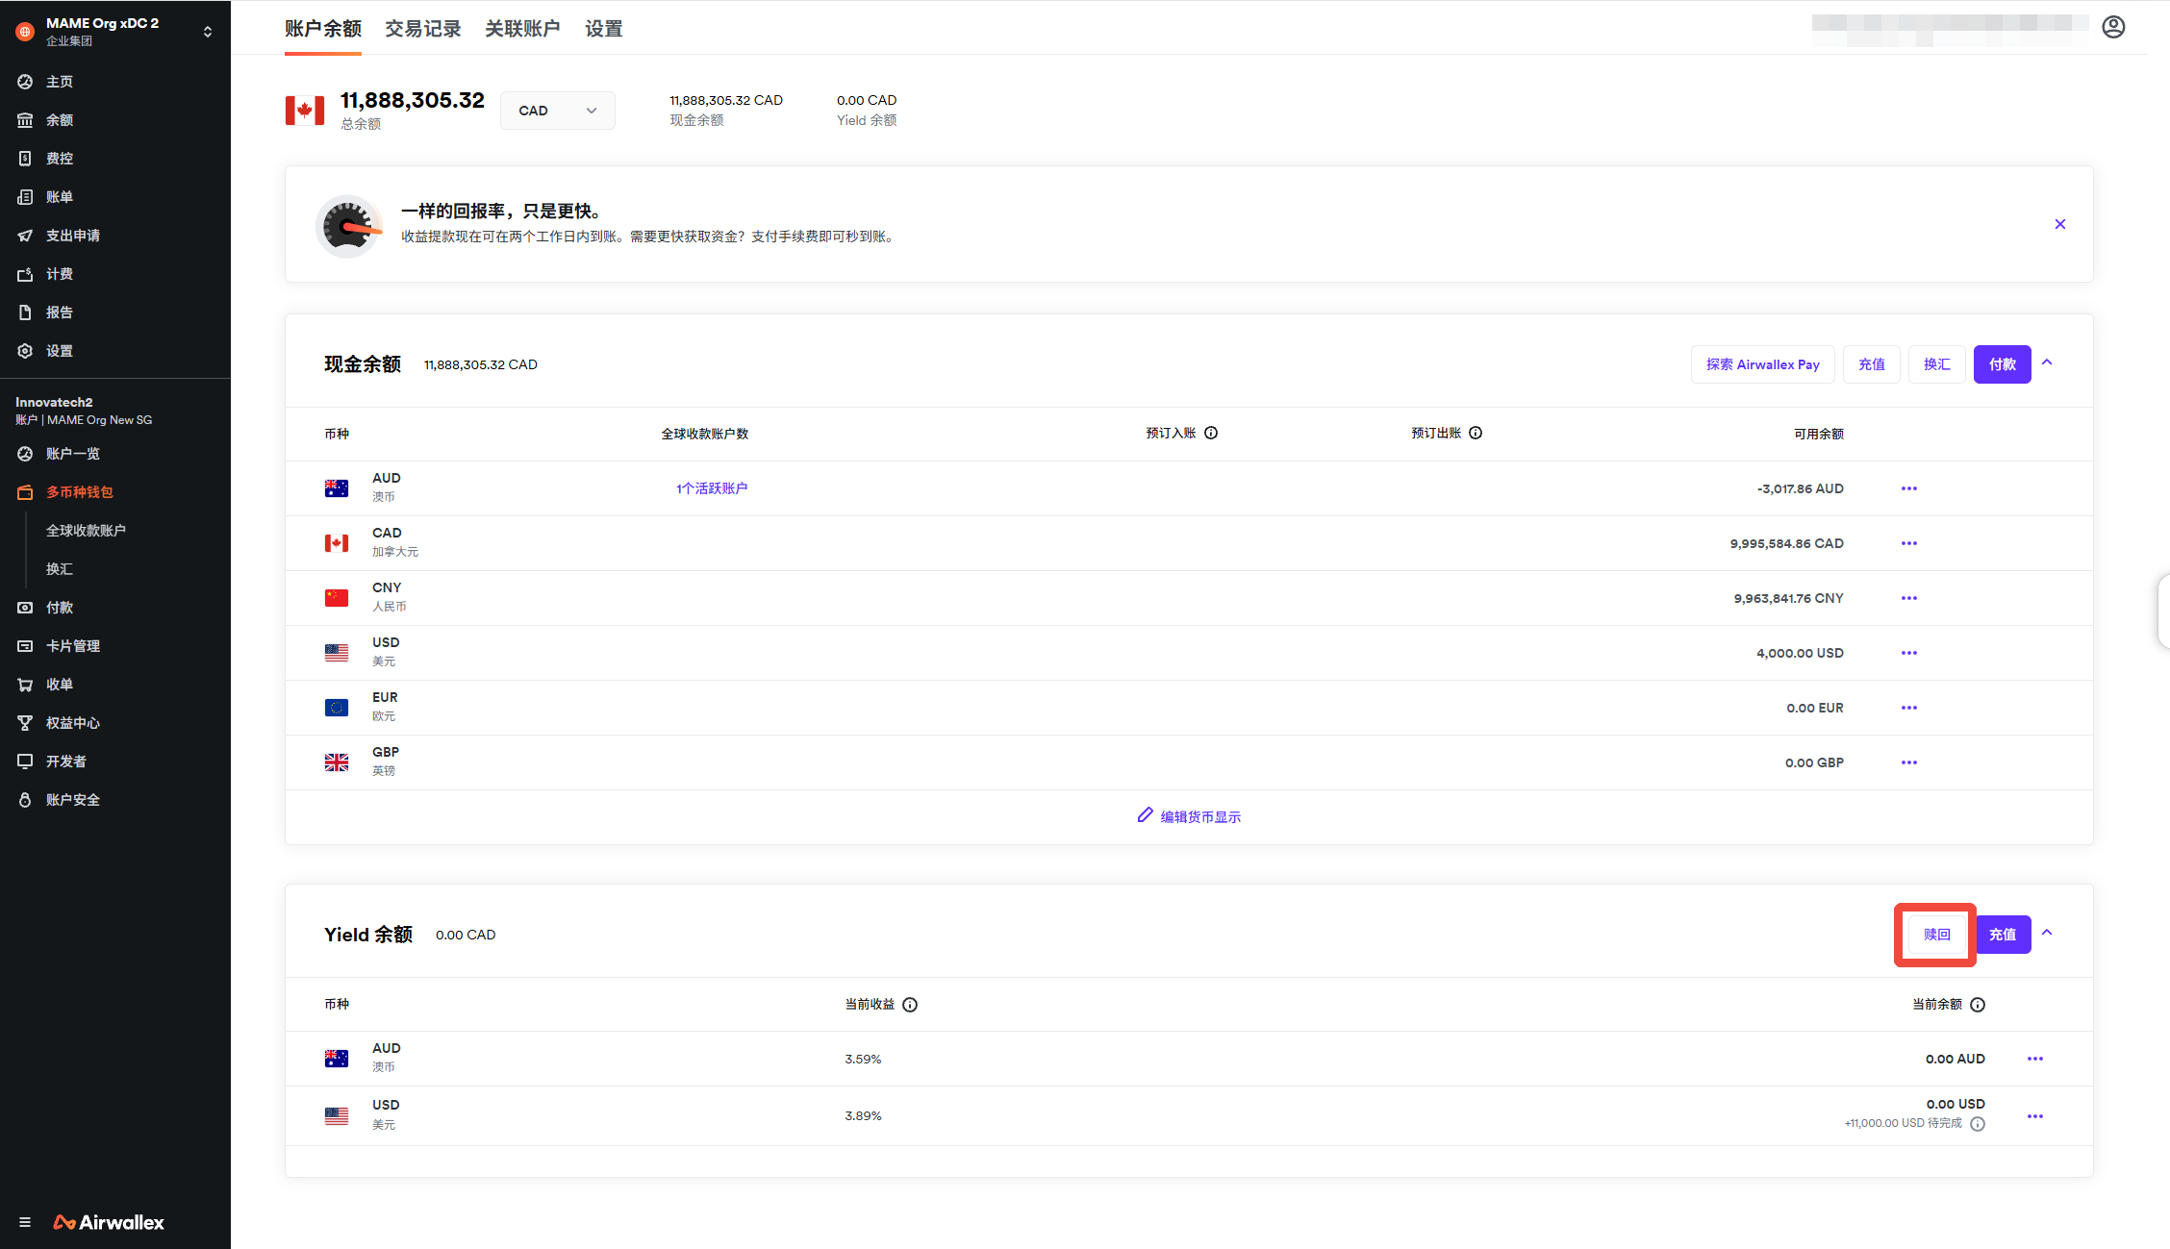Viewport: 2170px width, 1249px height.
Task: Click the purple 付款 button
Action: [2002, 364]
